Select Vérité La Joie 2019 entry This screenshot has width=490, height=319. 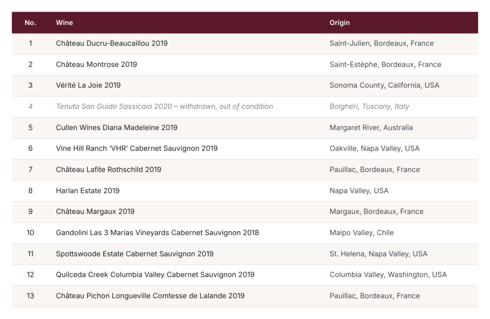[88, 85]
